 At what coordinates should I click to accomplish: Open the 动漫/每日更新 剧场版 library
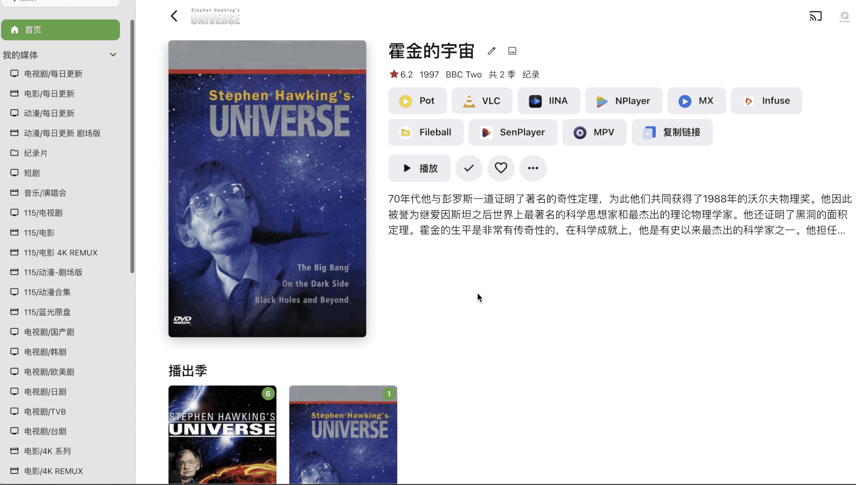pyautogui.click(x=60, y=133)
